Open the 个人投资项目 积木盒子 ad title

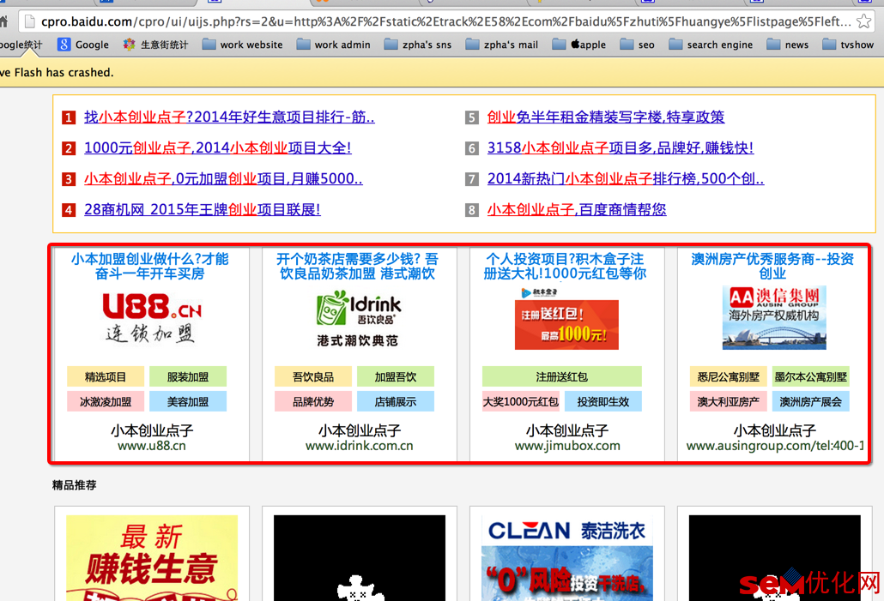[565, 266]
